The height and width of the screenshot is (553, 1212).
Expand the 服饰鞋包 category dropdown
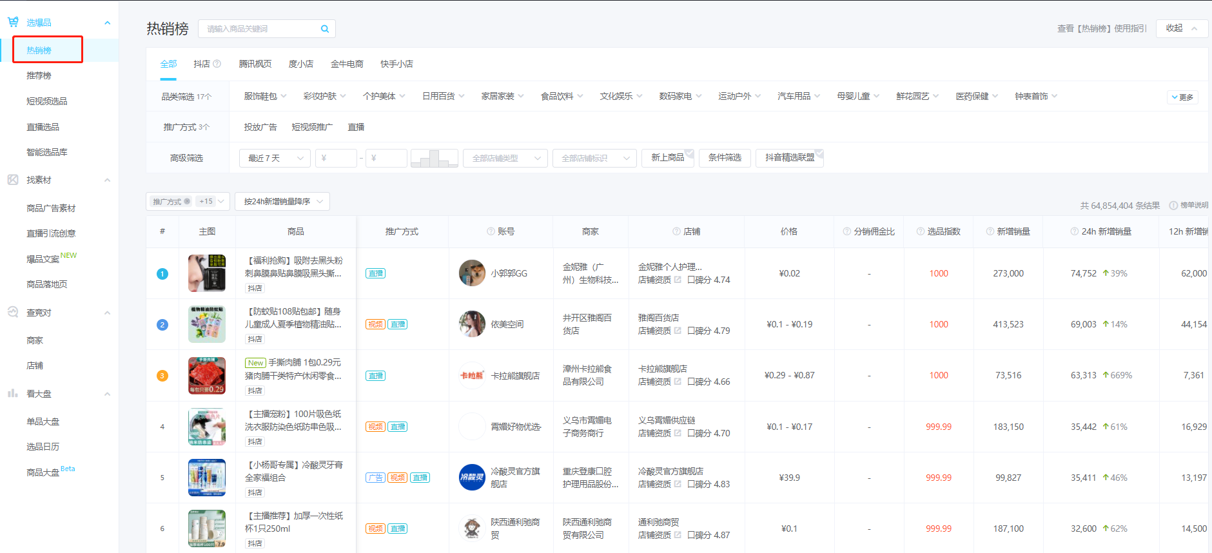(265, 96)
